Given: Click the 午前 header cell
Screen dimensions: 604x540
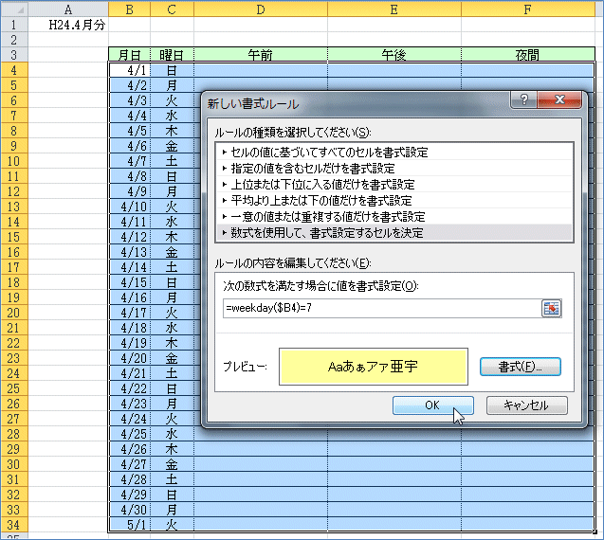Looking at the screenshot, I should [x=261, y=55].
